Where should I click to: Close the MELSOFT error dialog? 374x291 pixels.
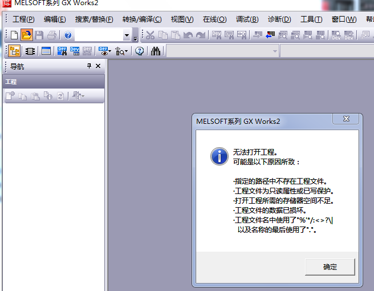(345, 119)
